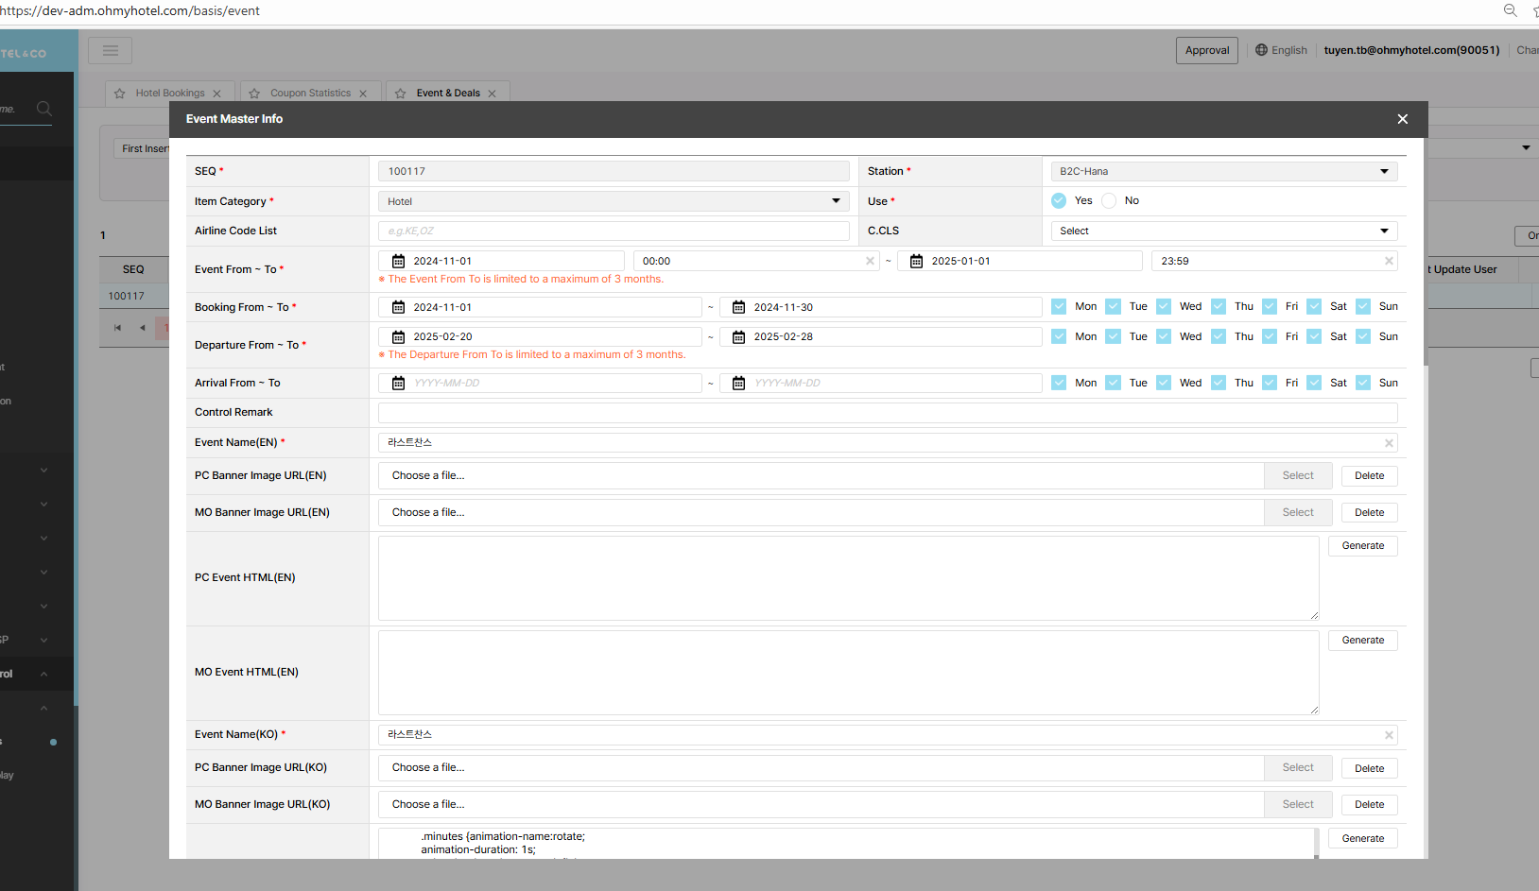Select the No radio button for Use
Image resolution: width=1539 pixels, height=891 pixels.
1109,201
